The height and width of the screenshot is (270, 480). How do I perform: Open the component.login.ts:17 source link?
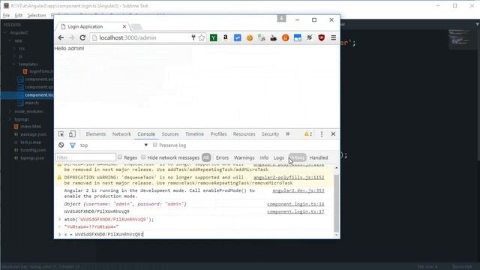click(295, 211)
